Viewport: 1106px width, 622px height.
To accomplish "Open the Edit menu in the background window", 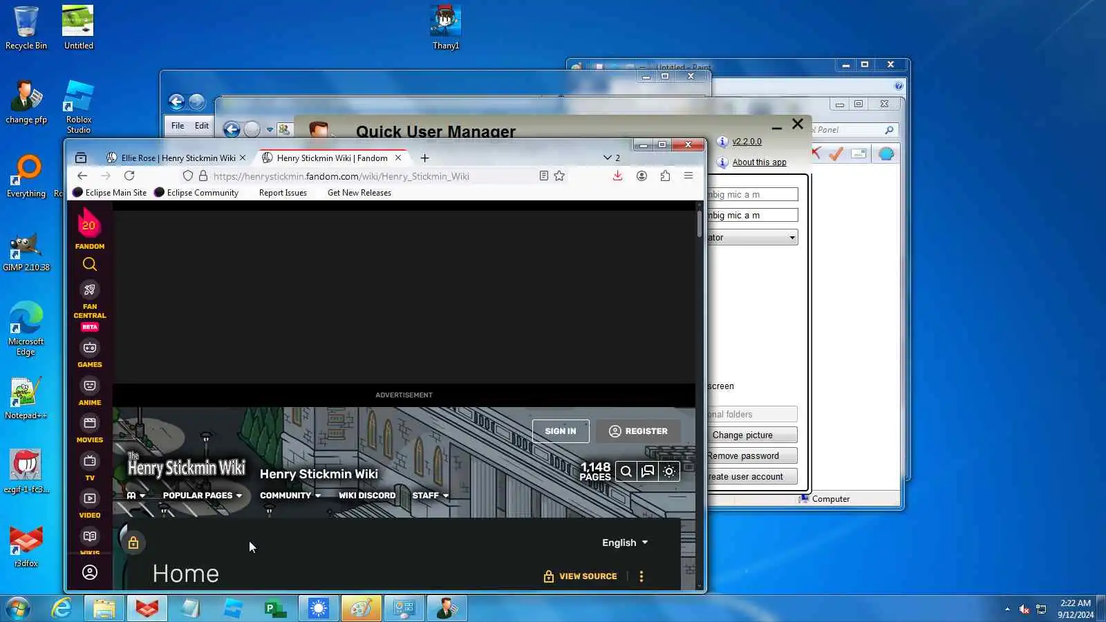I will [x=201, y=126].
